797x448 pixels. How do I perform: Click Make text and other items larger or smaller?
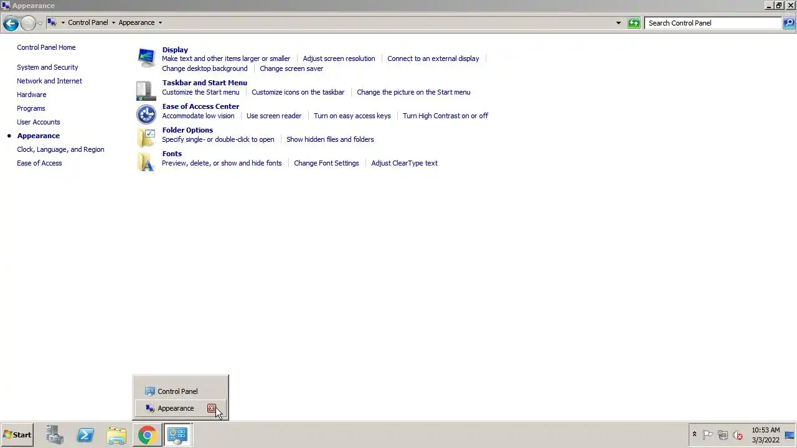tap(226, 58)
